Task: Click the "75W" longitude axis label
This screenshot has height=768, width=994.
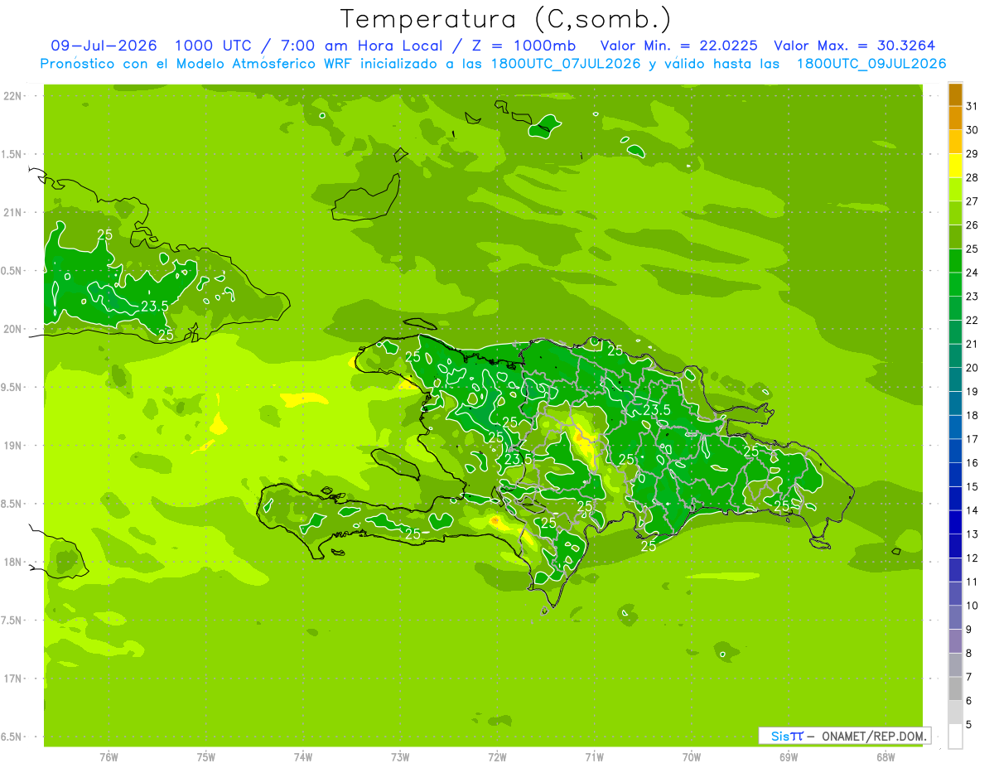Action: click(205, 757)
